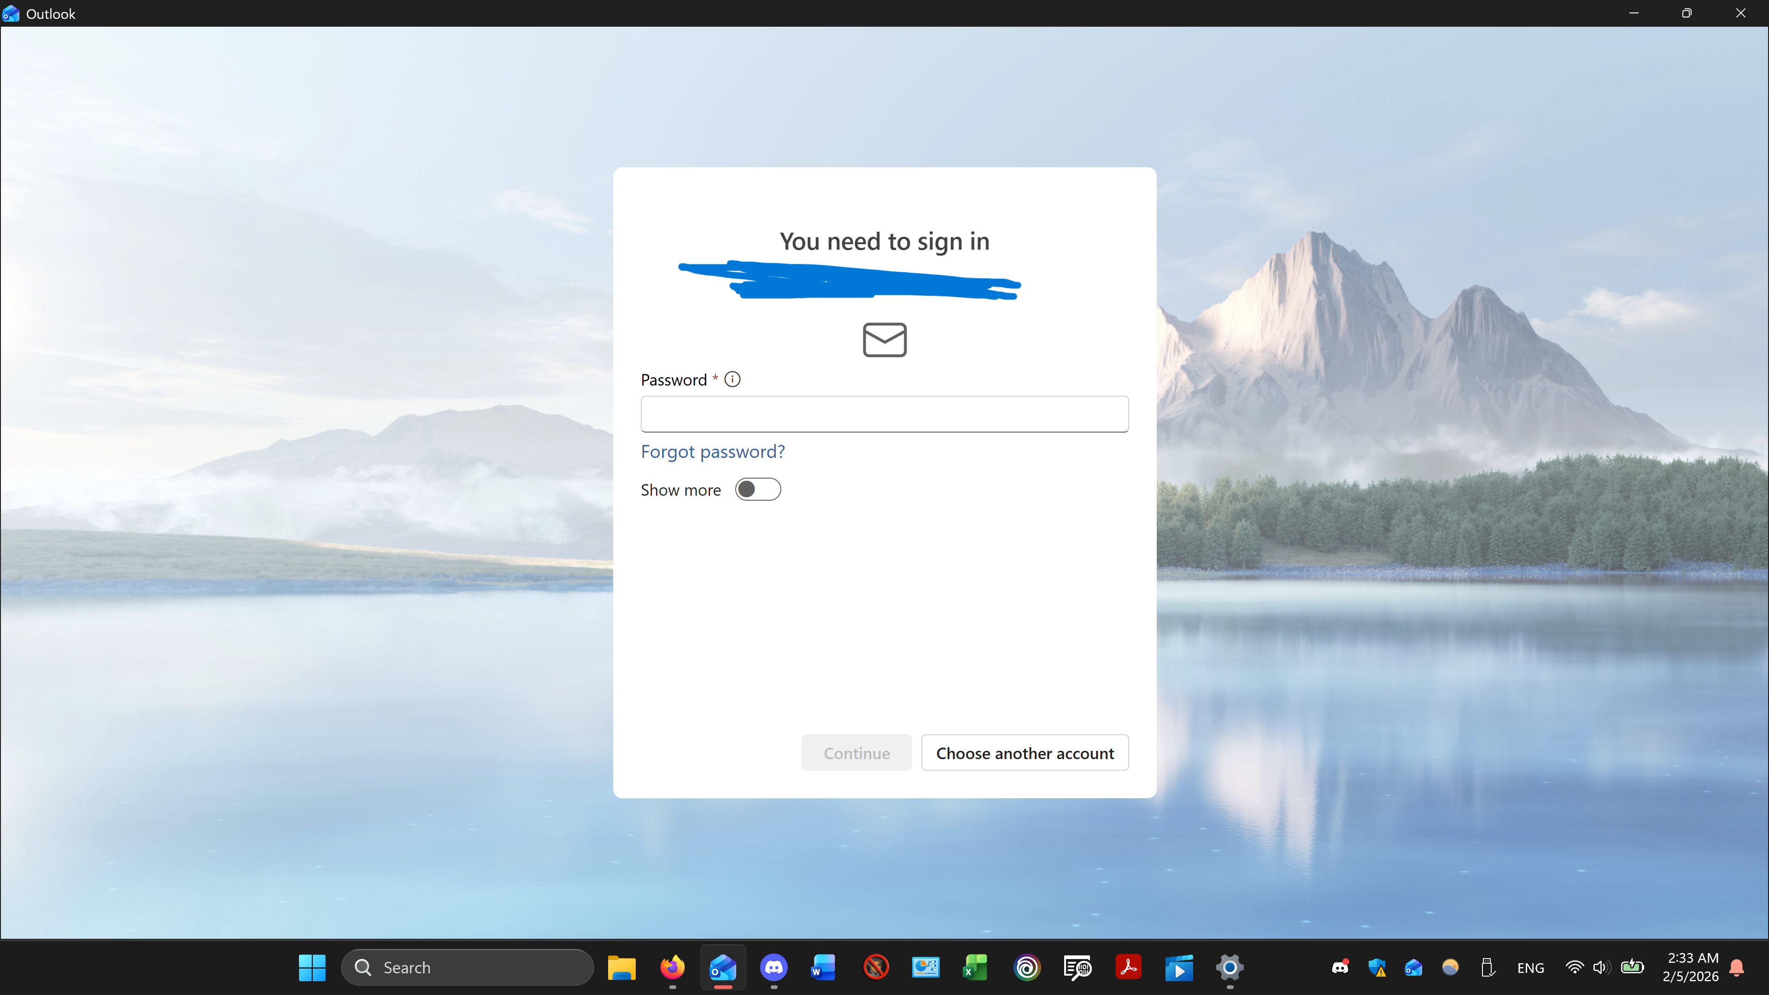Open Discord from the taskbar
Image resolution: width=1769 pixels, height=995 pixels.
(x=773, y=967)
